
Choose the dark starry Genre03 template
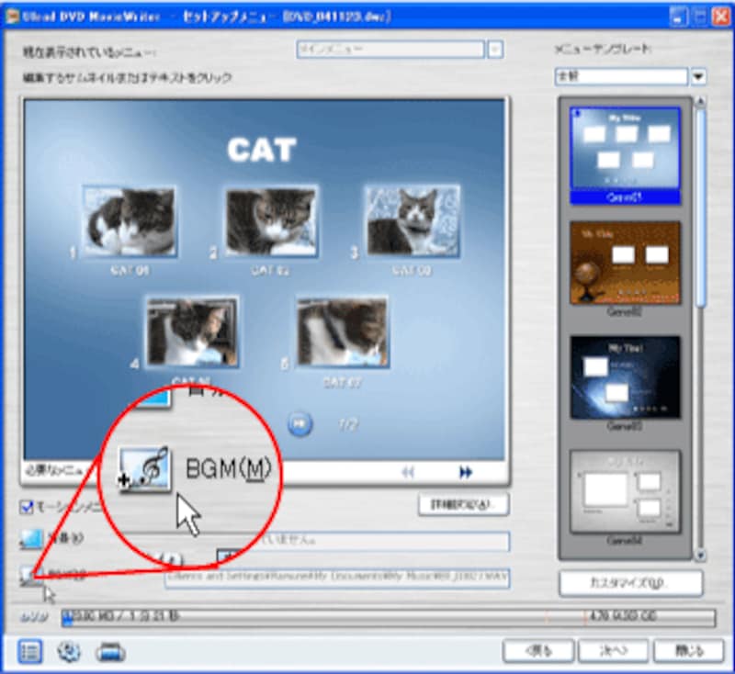[625, 376]
